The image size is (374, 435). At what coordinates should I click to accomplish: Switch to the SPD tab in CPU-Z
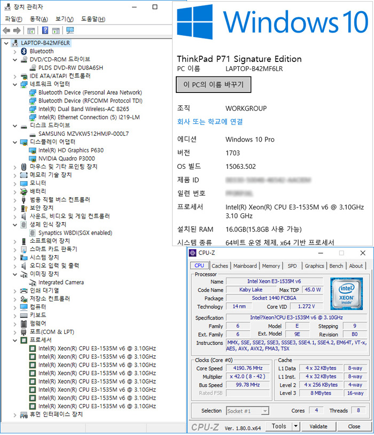[x=292, y=266]
